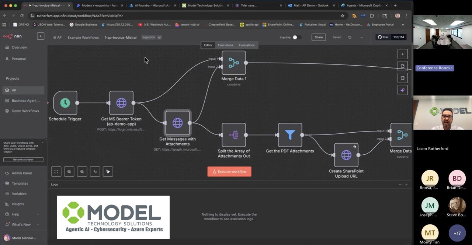Open the SharePoint Online bookmark
Viewport: 472px width, 245px height.
278,25
